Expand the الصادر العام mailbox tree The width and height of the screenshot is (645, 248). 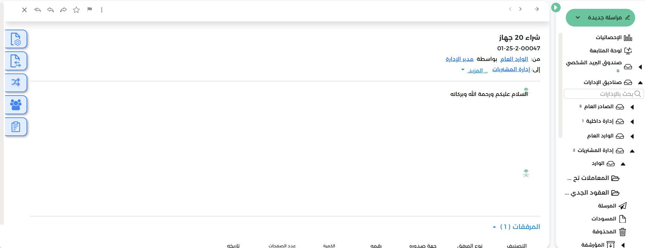tap(632, 107)
